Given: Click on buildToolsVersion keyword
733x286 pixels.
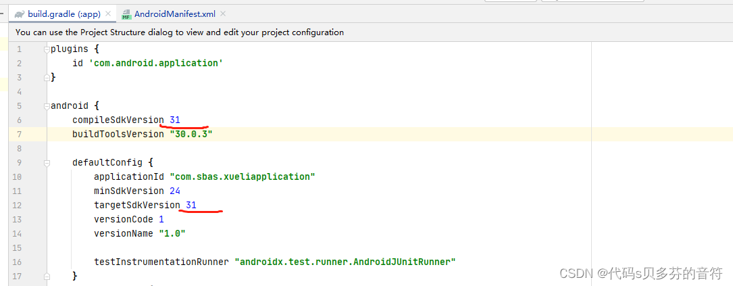Looking at the screenshot, I should coord(118,135).
